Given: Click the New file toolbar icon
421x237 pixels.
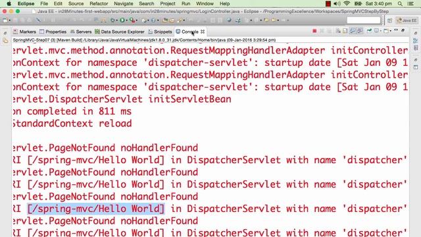Looking at the screenshot, I should pos(5,20).
